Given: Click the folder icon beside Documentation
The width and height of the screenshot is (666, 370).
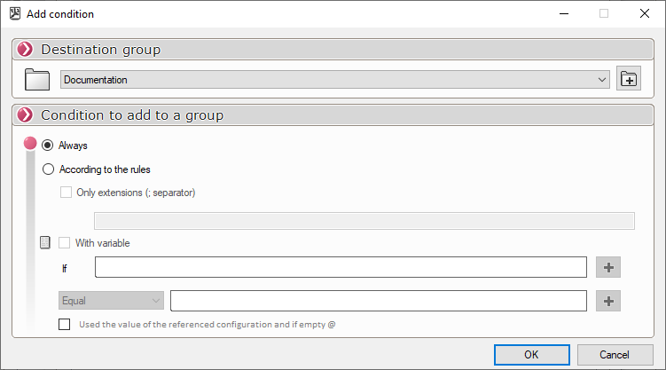Looking at the screenshot, I should tap(37, 80).
